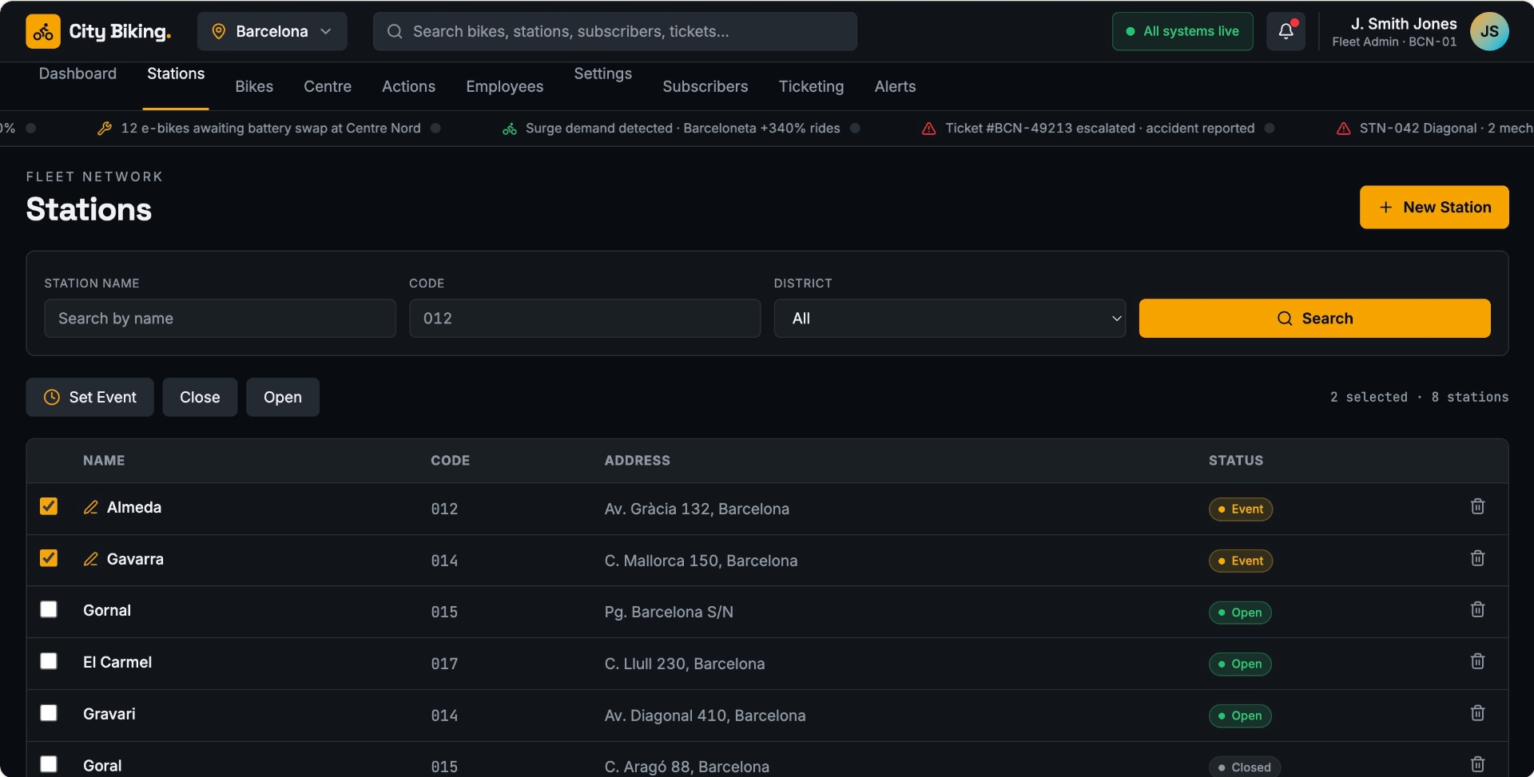Viewport: 1534px width, 777px height.
Task: Click the wrench icon in battery swap alert
Action: click(104, 129)
